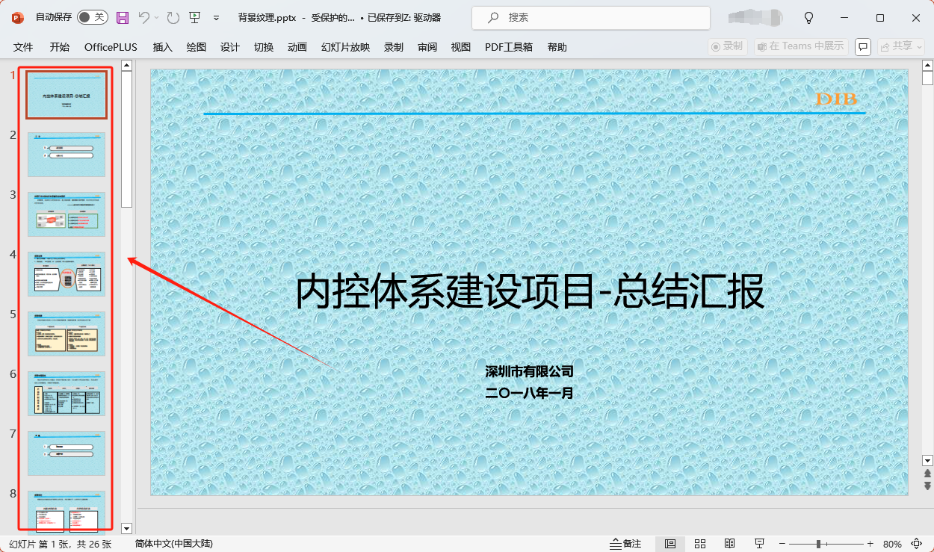Open Reading View from status bar

point(729,544)
